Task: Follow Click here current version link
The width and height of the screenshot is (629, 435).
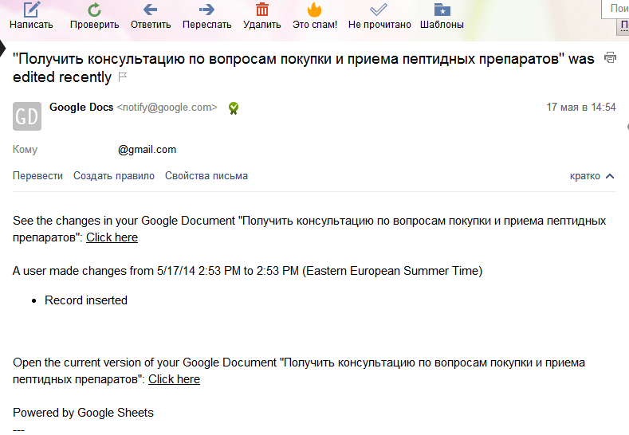Action: (174, 379)
